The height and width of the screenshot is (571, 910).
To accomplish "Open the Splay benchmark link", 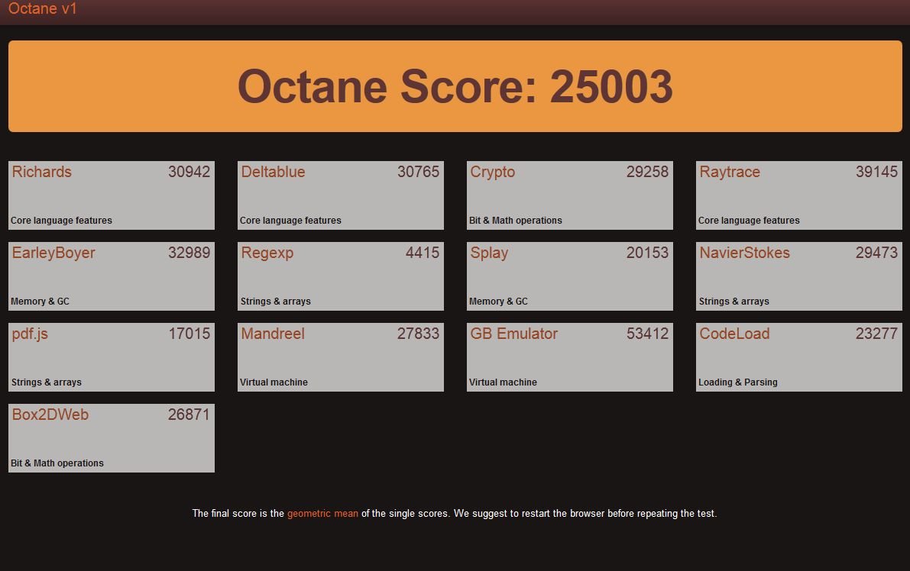I will pyautogui.click(x=489, y=253).
